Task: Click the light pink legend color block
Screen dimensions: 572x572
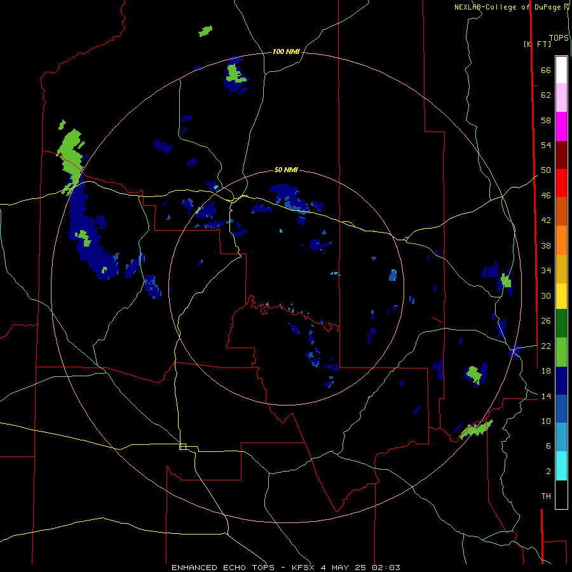Action: pyautogui.click(x=561, y=97)
